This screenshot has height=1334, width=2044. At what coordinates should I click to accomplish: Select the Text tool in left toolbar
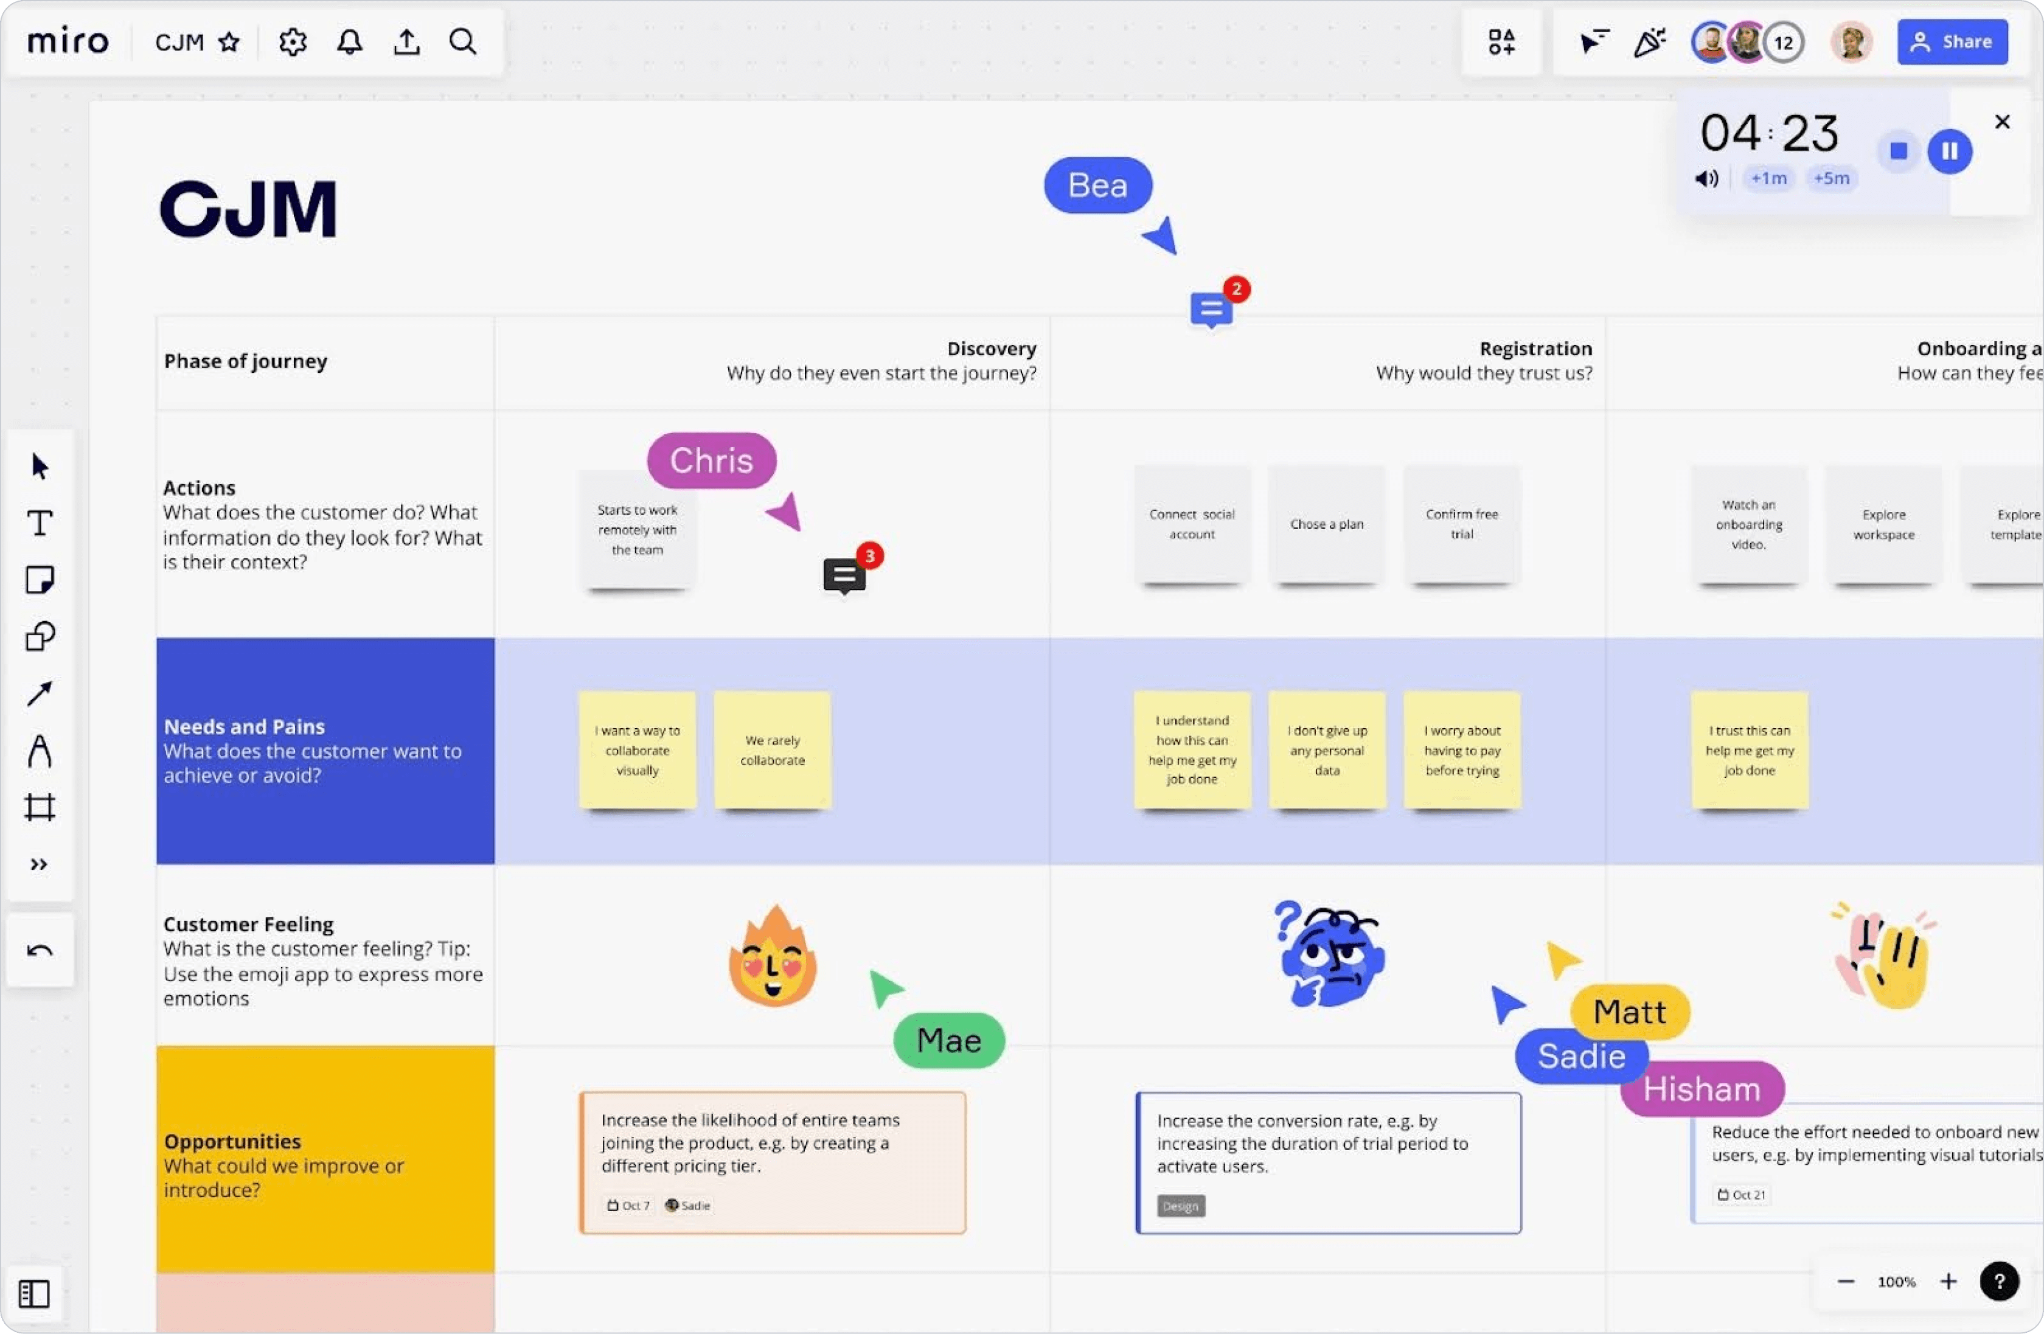pos(40,523)
